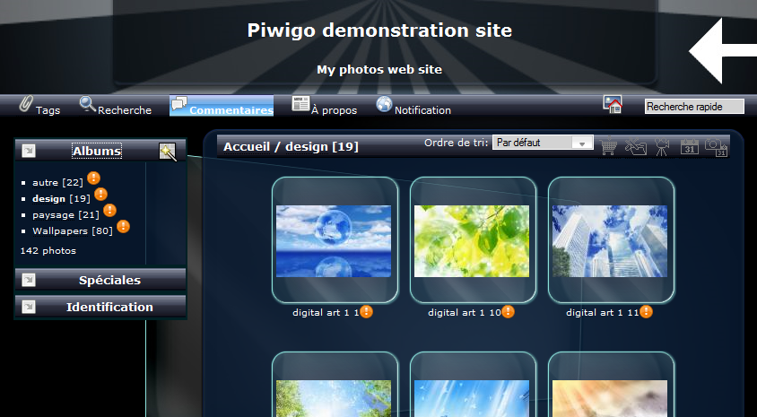Open the posted date calendar icon
Screen dimensions: 757x417
[689, 146]
